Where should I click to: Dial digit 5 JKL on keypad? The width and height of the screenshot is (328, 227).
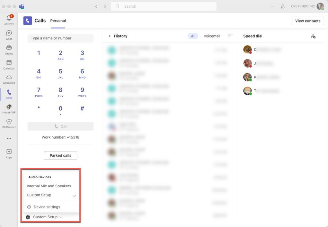60,73
